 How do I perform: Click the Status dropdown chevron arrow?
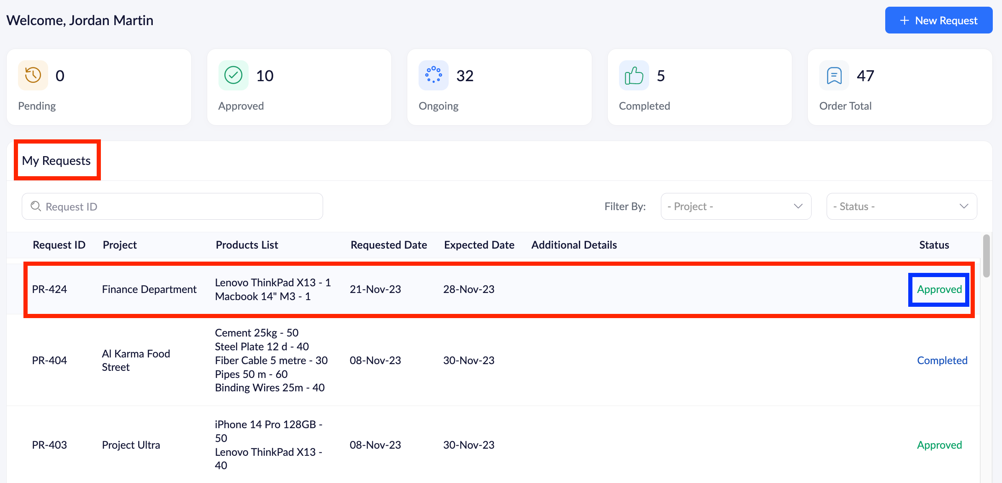click(x=964, y=206)
